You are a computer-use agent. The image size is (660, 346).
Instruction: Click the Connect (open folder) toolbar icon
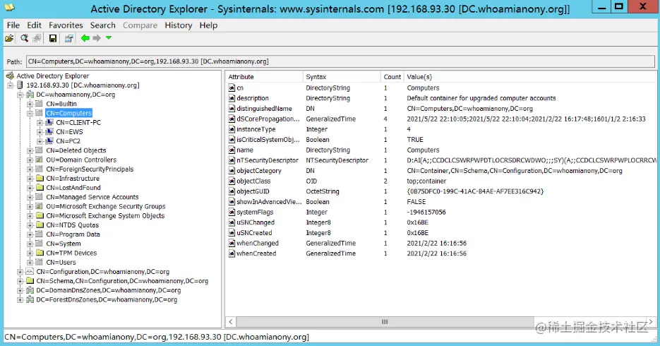coord(9,38)
